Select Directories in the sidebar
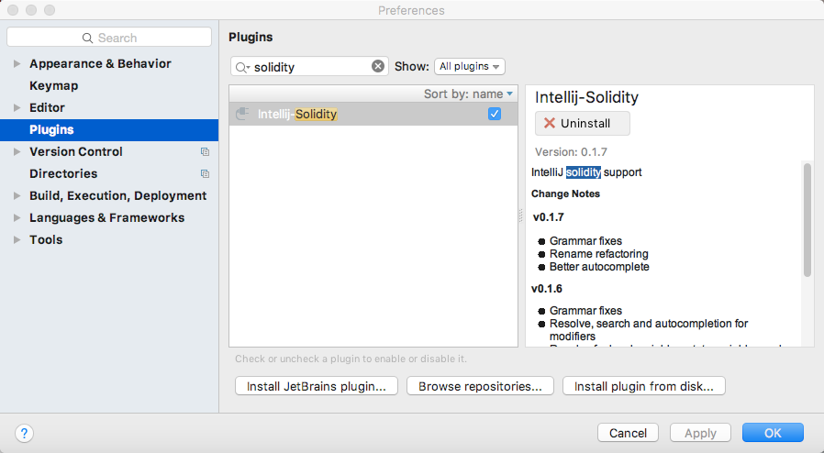 tap(63, 173)
